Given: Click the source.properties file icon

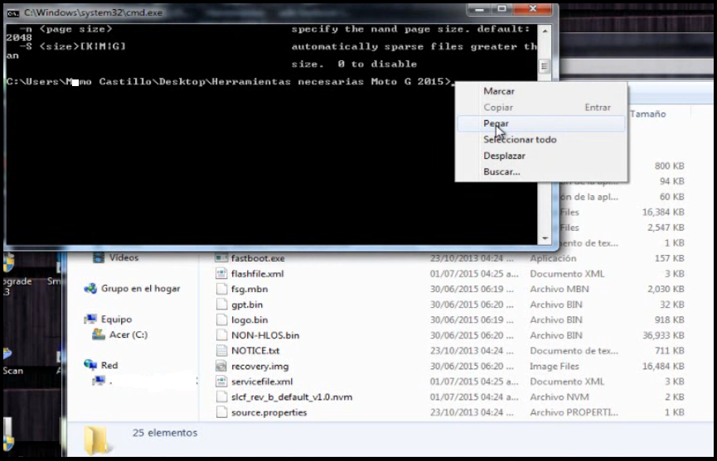Looking at the screenshot, I should coord(221,412).
